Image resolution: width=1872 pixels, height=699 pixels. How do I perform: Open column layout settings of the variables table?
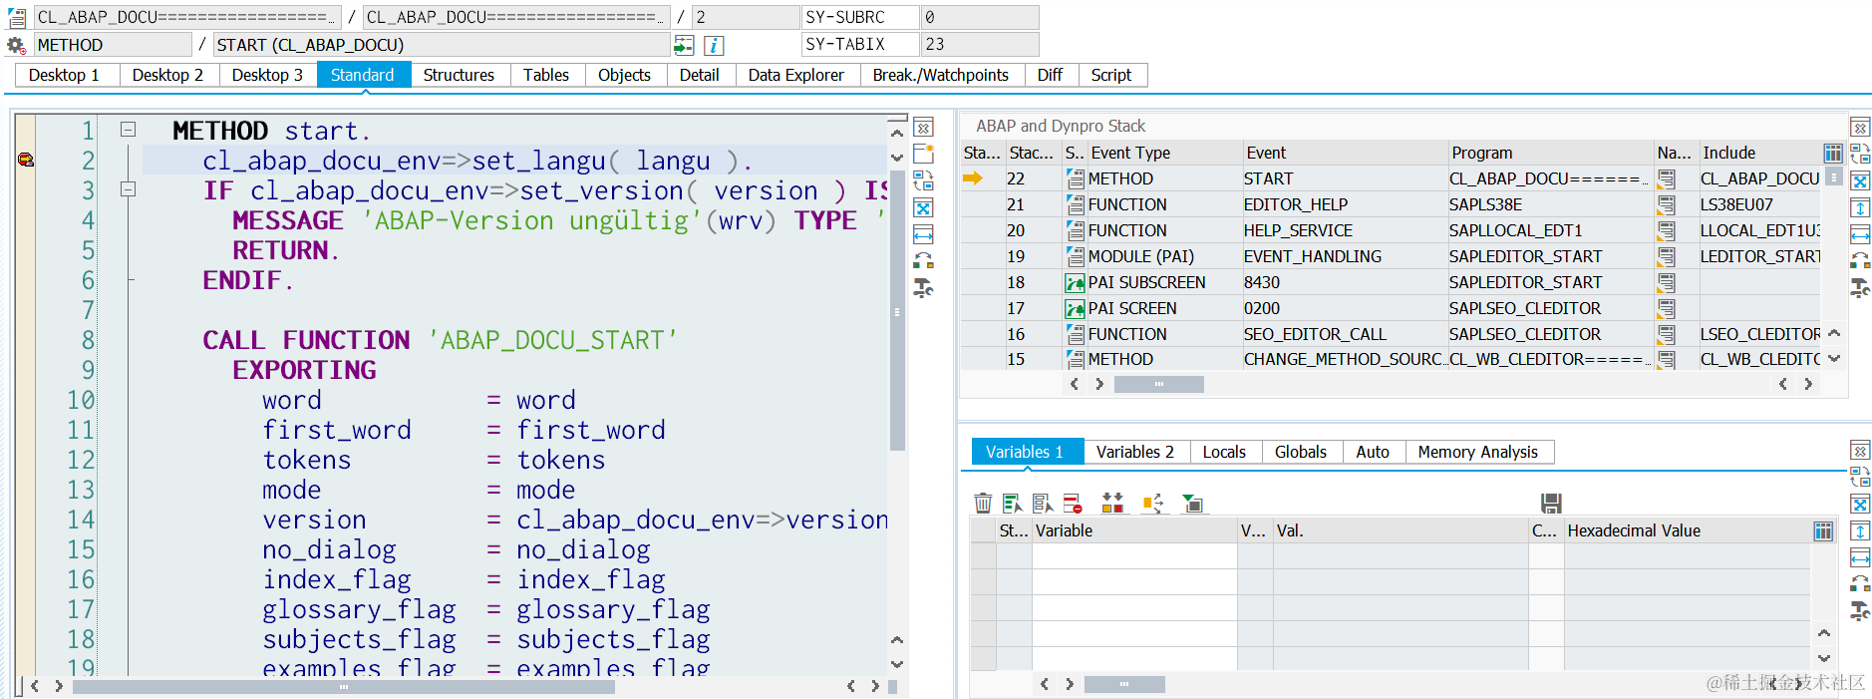[x=1823, y=530]
